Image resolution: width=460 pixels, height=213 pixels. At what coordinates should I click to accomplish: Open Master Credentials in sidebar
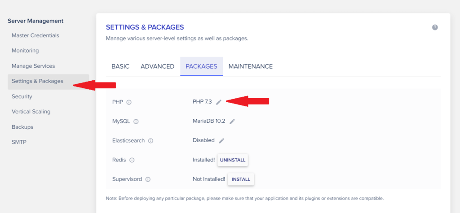click(35, 35)
